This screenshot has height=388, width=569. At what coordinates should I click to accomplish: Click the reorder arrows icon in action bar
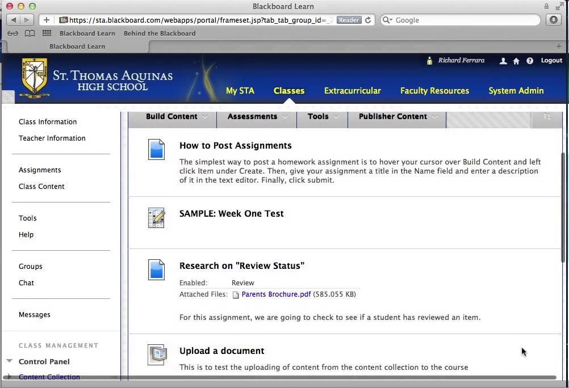pos(547,117)
